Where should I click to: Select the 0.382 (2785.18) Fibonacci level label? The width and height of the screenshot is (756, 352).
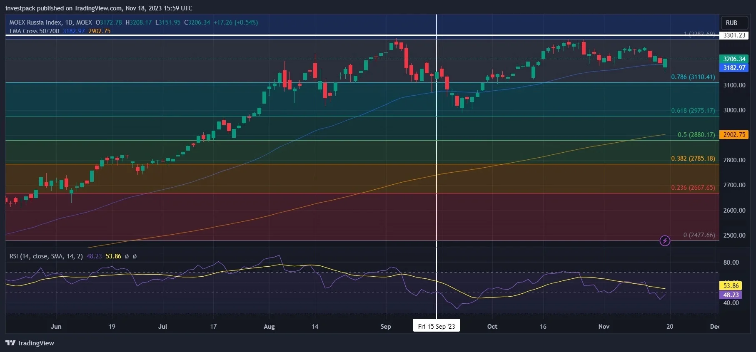click(x=693, y=159)
